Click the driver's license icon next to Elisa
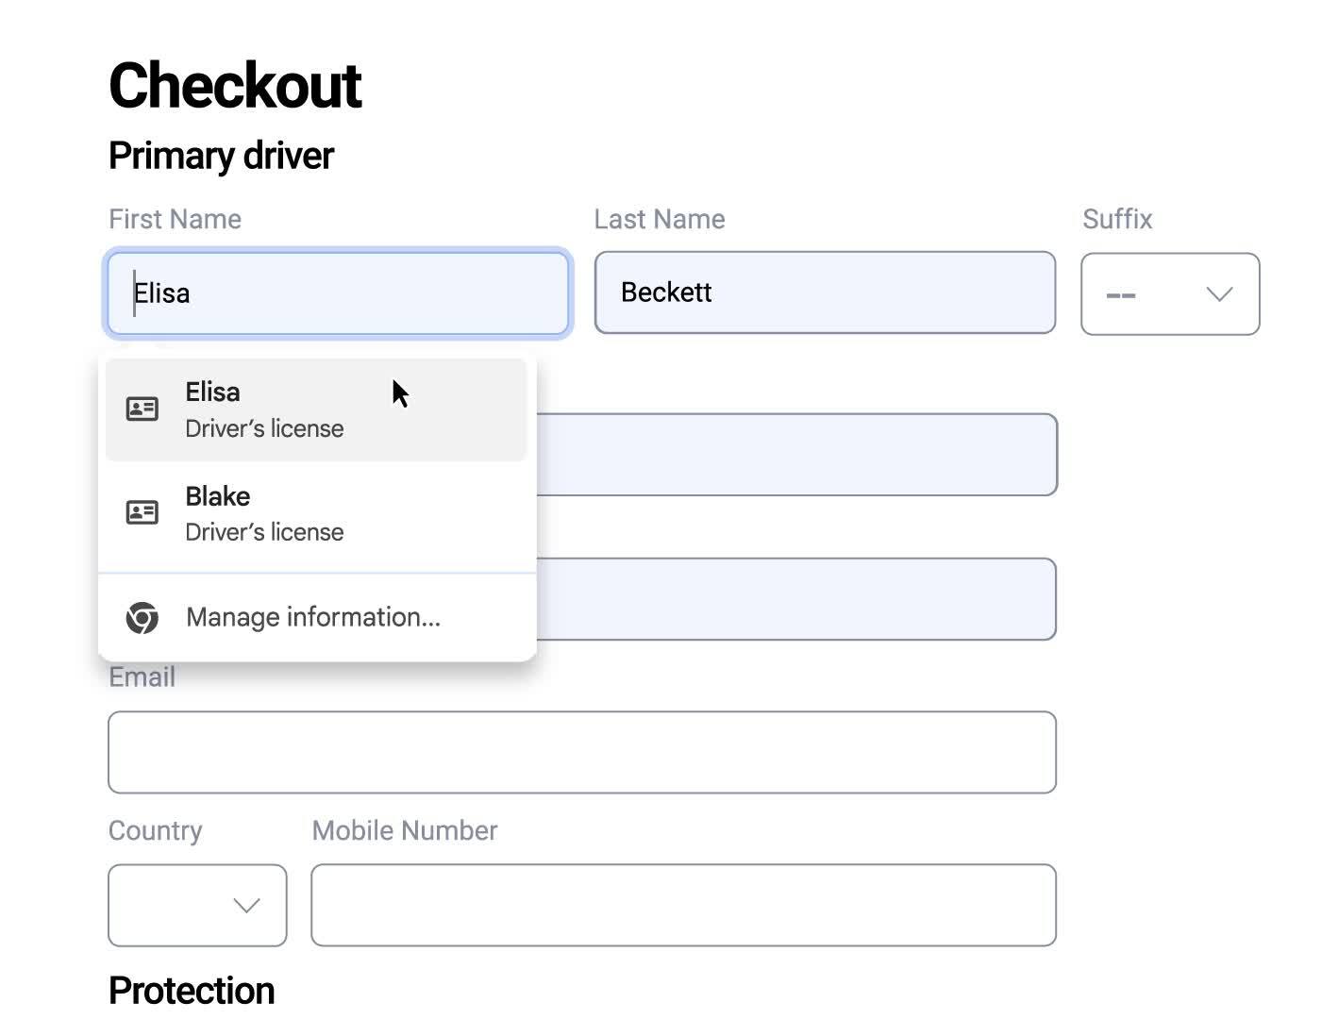The width and height of the screenshot is (1321, 1019). (141, 409)
